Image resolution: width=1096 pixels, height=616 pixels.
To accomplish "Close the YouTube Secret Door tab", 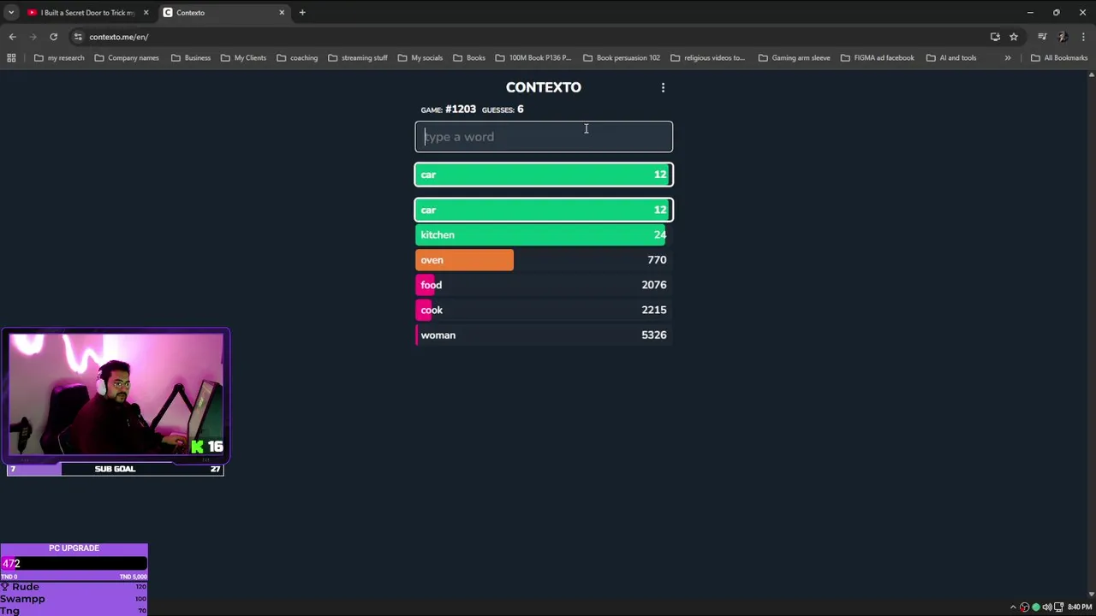I will [x=146, y=13].
